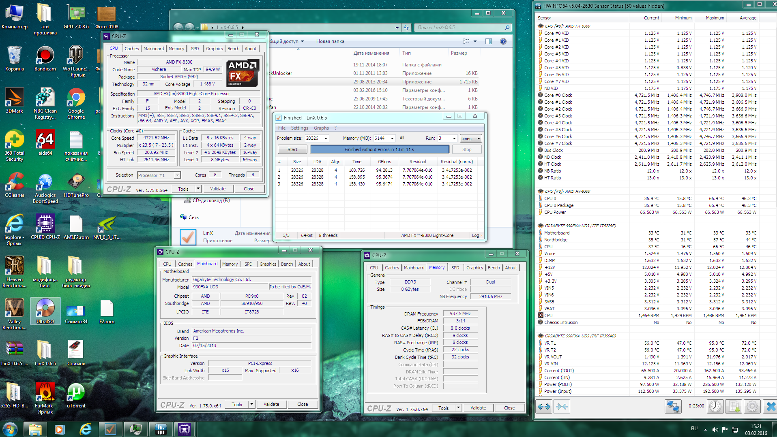
Task: Open GPU-Z.0.8.6 desktop icon
Action: pyautogui.click(x=76, y=17)
